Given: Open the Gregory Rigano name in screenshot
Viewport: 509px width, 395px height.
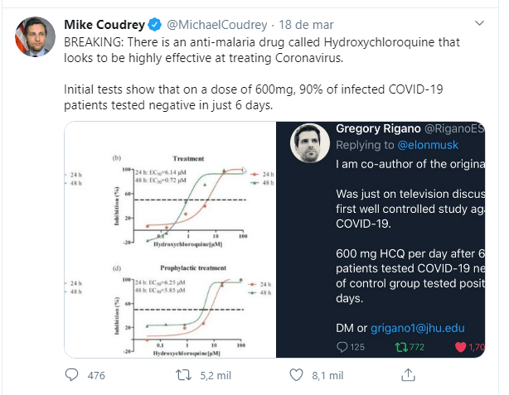Looking at the screenshot, I should pos(378,128).
